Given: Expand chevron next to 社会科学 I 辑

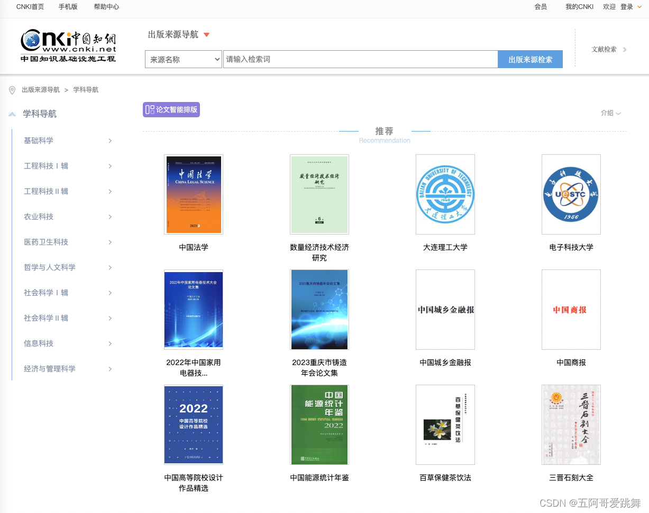Looking at the screenshot, I should coord(110,293).
